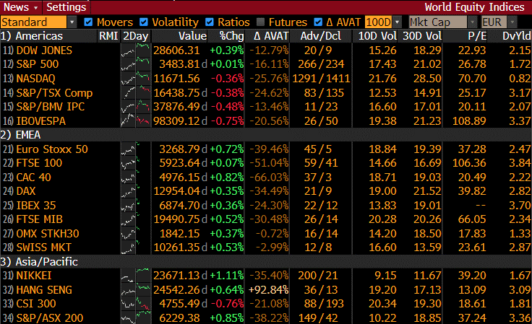The image size is (532, 324).
Task: Enable the Futures checkbox
Action: pyautogui.click(x=260, y=22)
